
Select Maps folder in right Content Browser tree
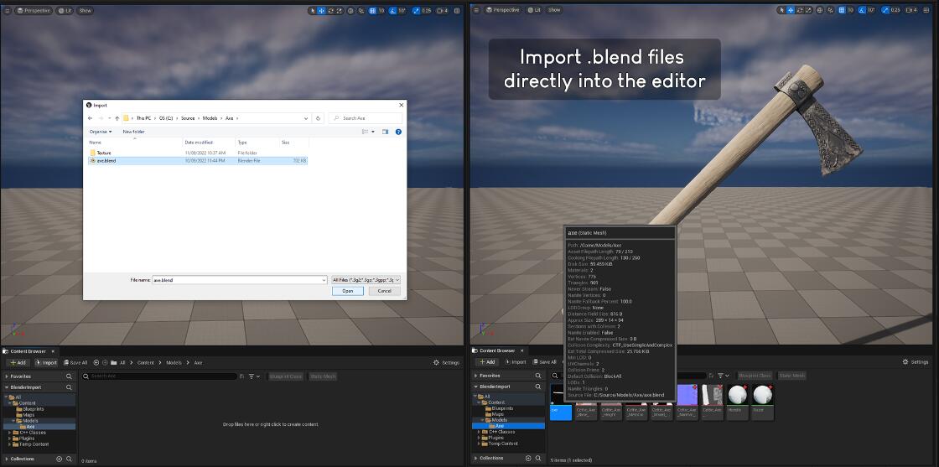(498, 414)
